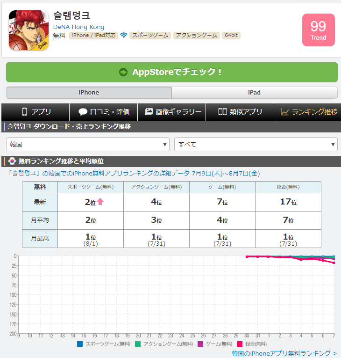Click the 64bit tag
This screenshot has height=358, width=341.
pyautogui.click(x=231, y=36)
